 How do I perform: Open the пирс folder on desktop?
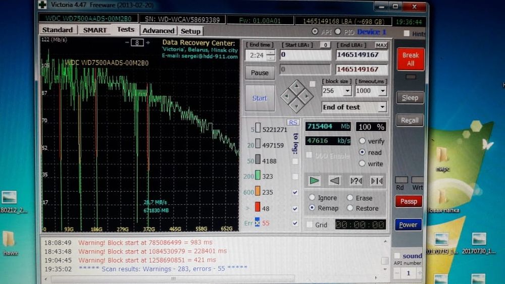tap(443, 158)
